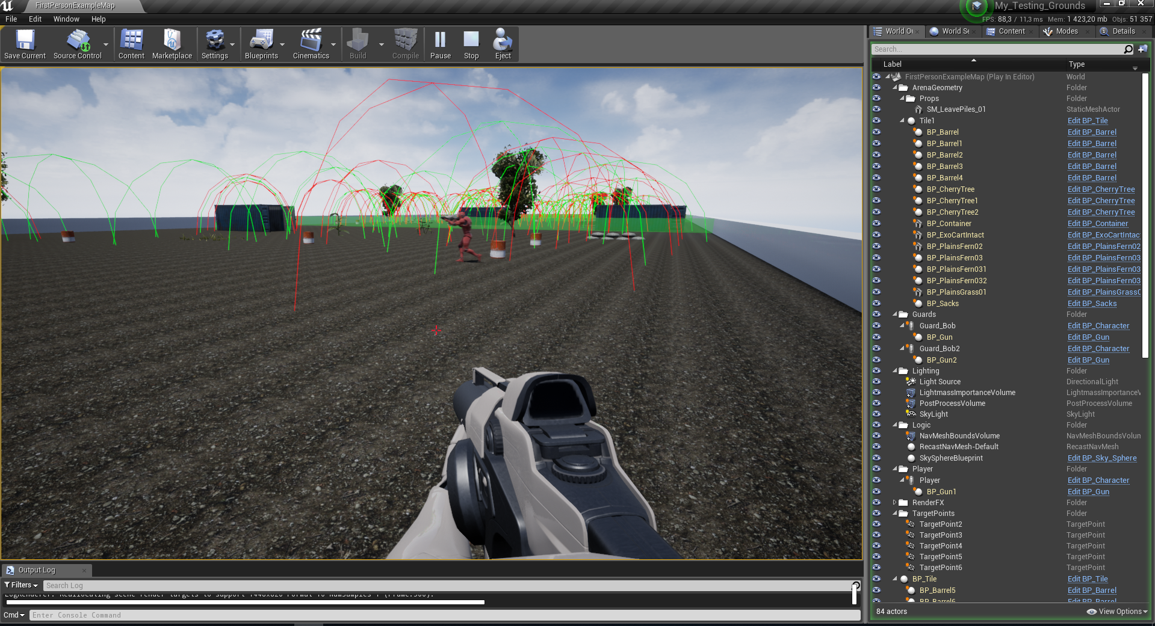The height and width of the screenshot is (626, 1155).
Task: Open the output log Filters dropdown
Action: 21,585
